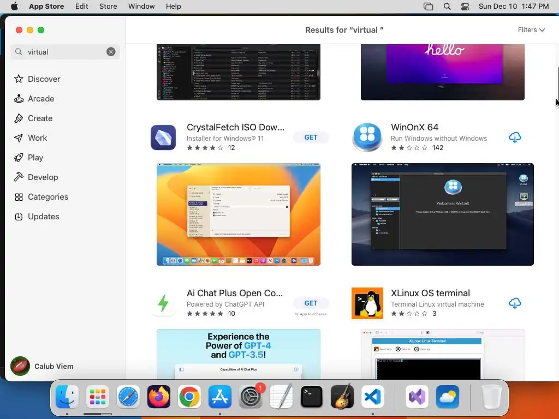Open the Arcade section
The height and width of the screenshot is (419, 559).
[x=34, y=99]
